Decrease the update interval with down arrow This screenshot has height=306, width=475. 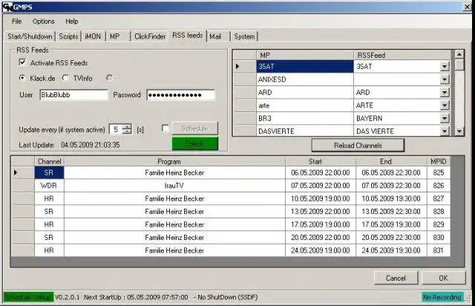[x=127, y=132]
